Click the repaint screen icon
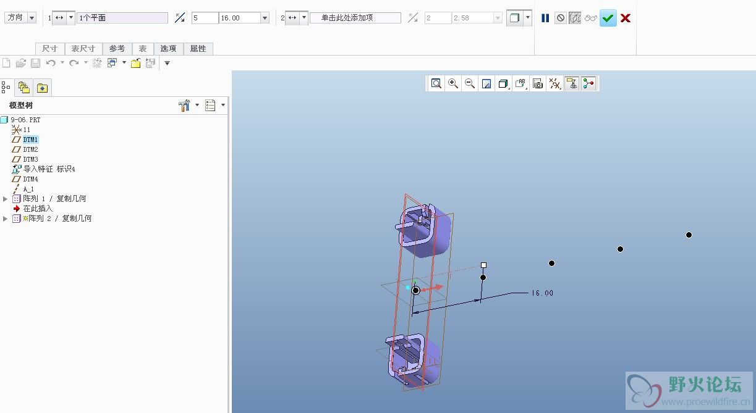Screen dimensions: 756x413 click(x=486, y=83)
